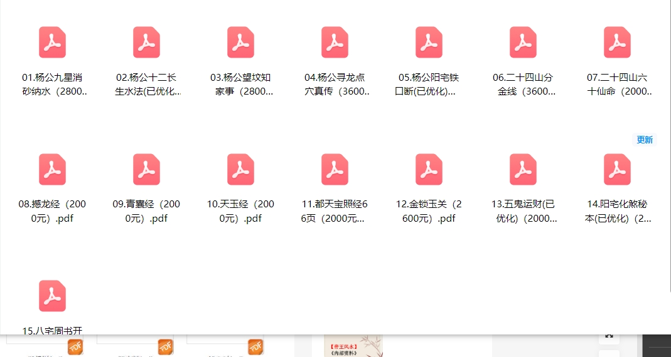Open PDF icon of 11.都天宝照经66页
This screenshot has width=671, height=357.
[x=335, y=169]
